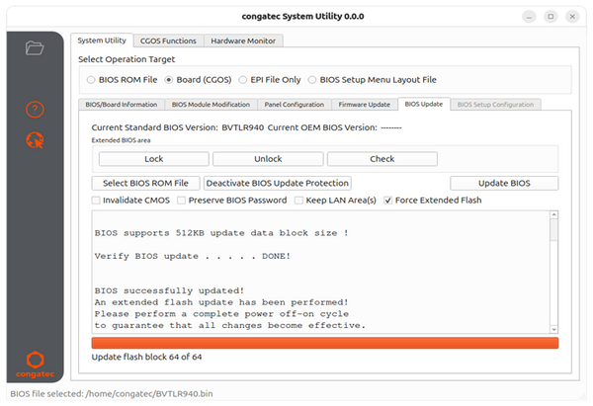Switch to the CGOS Functions tab
Screen dimensions: 593x406
(x=169, y=41)
